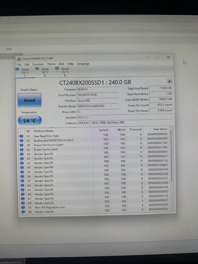
Task: Click the 24 °C temperature button
Action: tap(30, 121)
